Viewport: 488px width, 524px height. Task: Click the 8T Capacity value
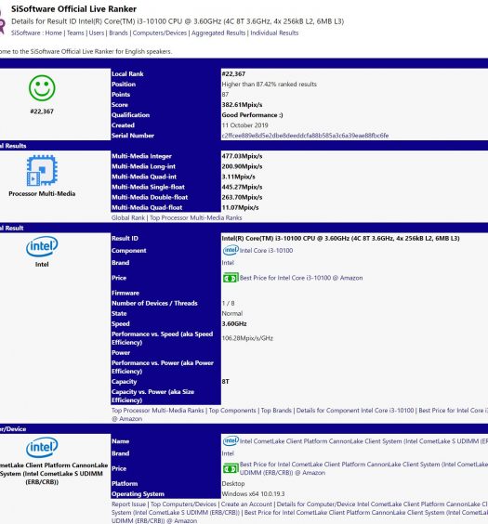coord(225,381)
